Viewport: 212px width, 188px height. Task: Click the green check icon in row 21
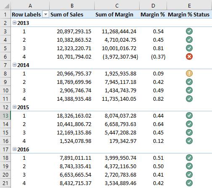(x=189, y=183)
